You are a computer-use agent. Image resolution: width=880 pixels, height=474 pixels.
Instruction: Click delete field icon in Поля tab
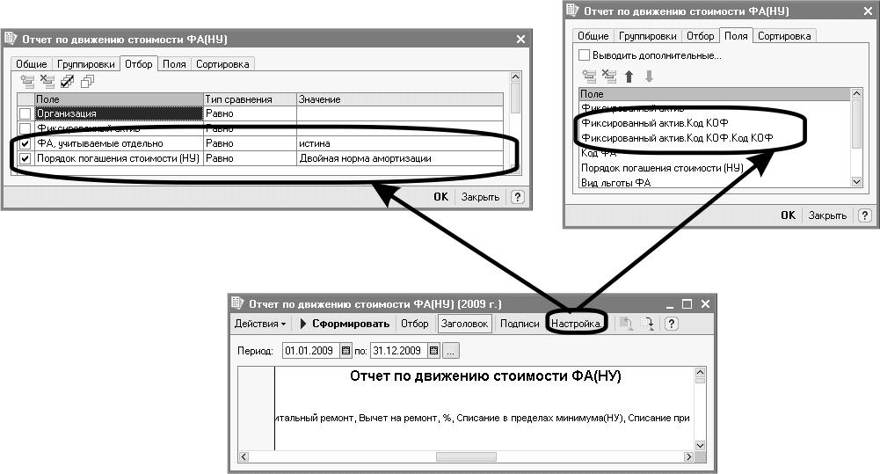click(608, 77)
